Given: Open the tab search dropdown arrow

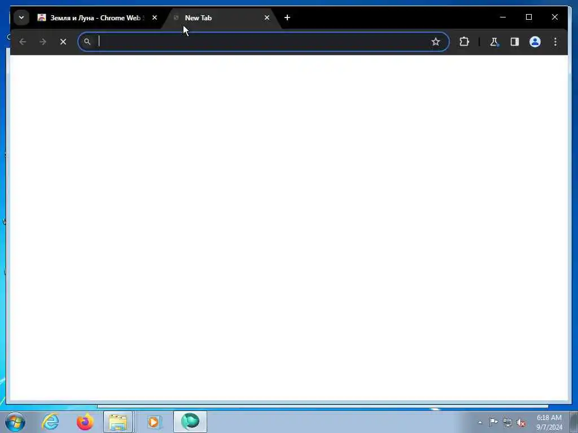Looking at the screenshot, I should click(x=21, y=17).
